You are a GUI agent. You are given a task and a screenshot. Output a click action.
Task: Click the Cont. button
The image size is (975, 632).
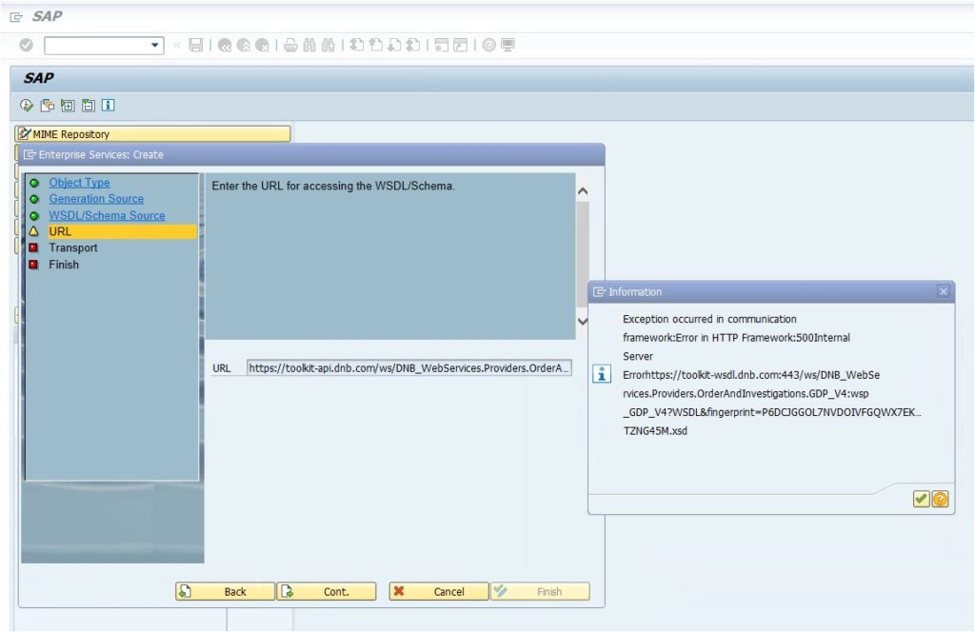coord(327,592)
